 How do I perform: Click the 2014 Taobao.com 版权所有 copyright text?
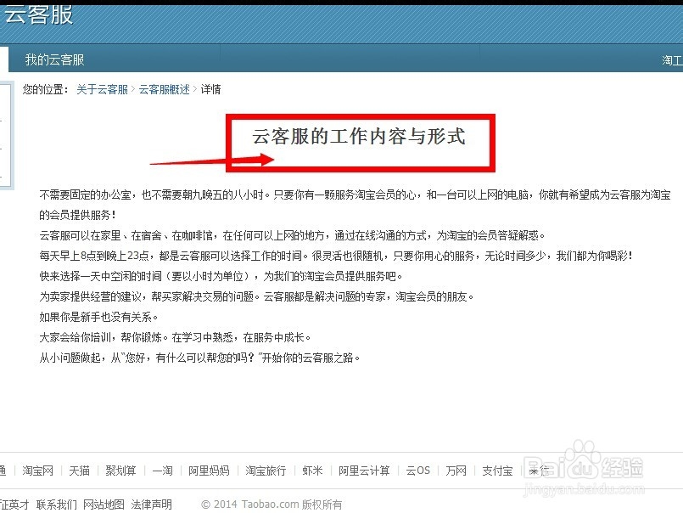coord(272,505)
